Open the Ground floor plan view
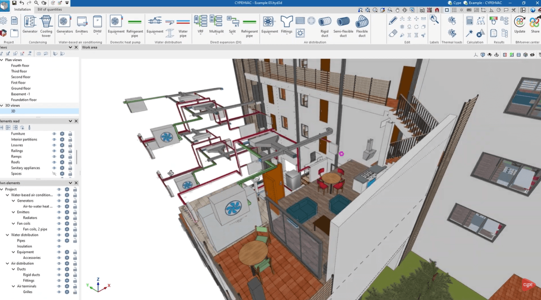This screenshot has width=541, height=300. click(x=21, y=89)
